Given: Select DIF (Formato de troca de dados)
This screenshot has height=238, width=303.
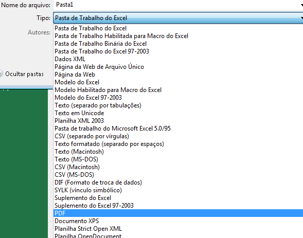Looking at the screenshot, I should pos(178,182).
